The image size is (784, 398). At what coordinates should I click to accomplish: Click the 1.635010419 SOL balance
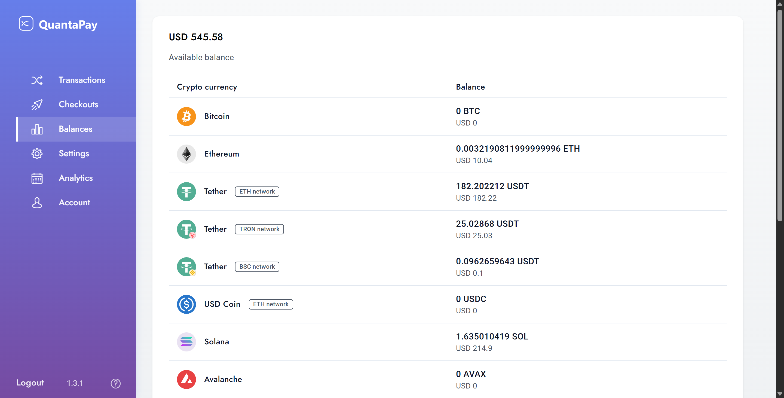492,336
